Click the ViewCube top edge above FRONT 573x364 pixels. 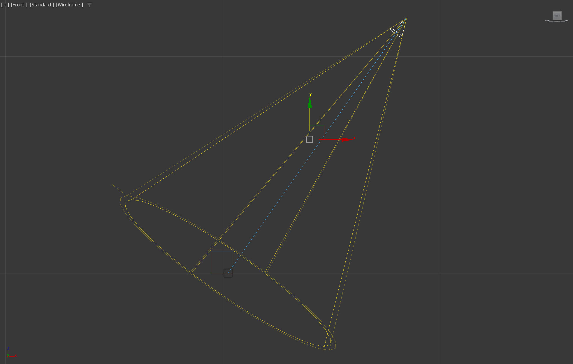click(557, 12)
